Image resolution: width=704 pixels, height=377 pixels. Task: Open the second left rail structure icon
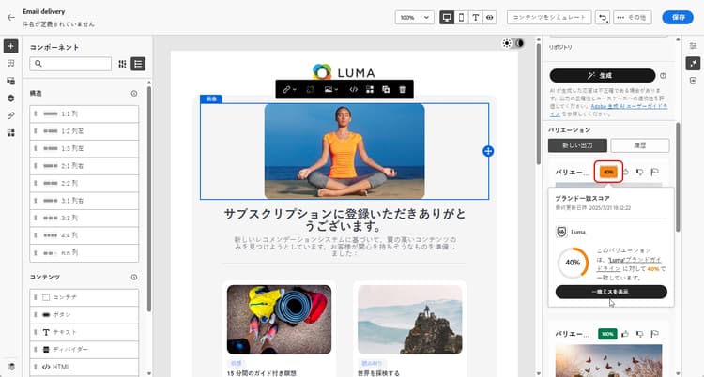(x=10, y=63)
